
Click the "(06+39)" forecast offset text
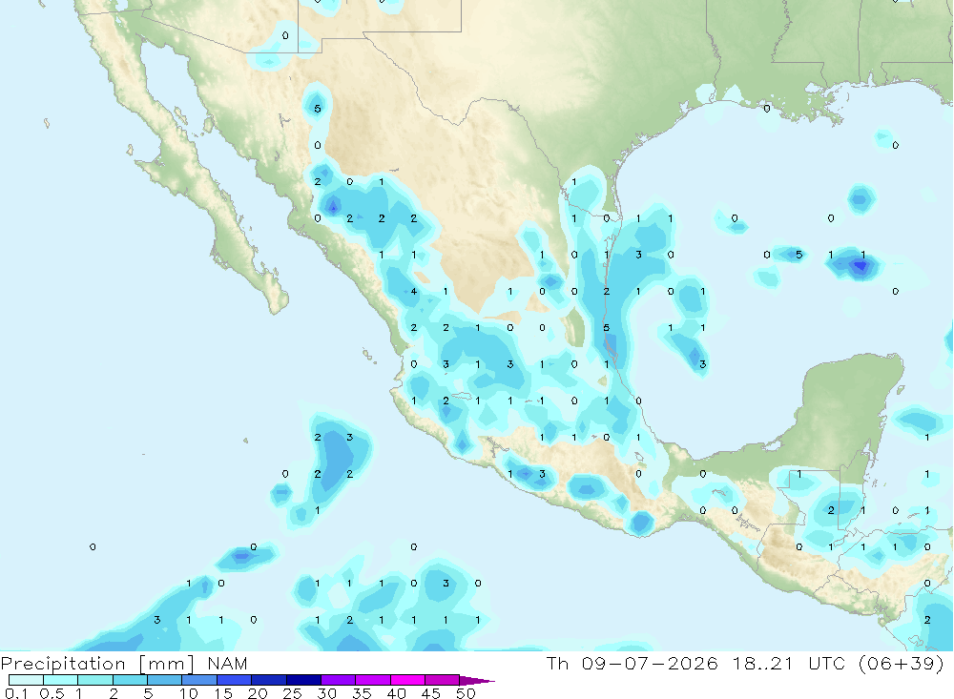pos(902,663)
